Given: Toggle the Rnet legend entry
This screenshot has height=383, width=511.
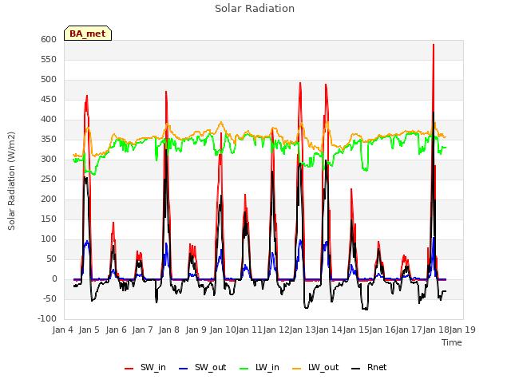Looking at the screenshot, I should tap(369, 367).
